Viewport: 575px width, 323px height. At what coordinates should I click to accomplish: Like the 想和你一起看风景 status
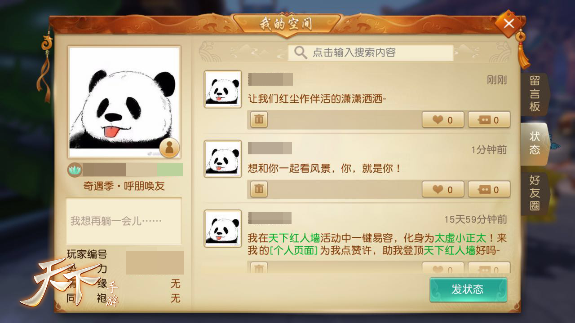pos(443,189)
